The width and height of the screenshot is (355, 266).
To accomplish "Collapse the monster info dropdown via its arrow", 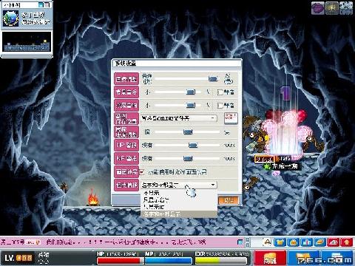I will coord(213,185).
